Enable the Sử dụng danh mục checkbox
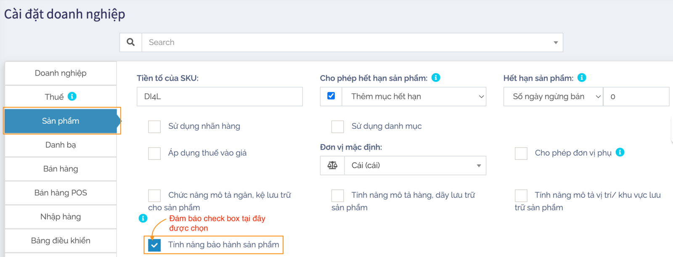The image size is (673, 257). tap(337, 127)
